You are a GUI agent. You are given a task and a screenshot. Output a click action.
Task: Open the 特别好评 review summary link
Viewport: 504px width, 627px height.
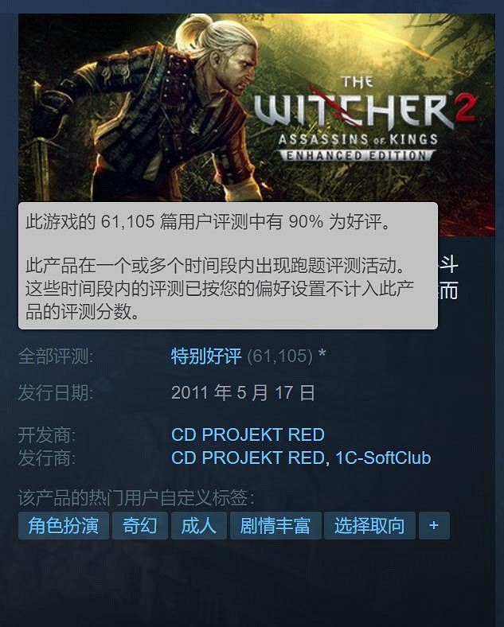click(x=206, y=356)
